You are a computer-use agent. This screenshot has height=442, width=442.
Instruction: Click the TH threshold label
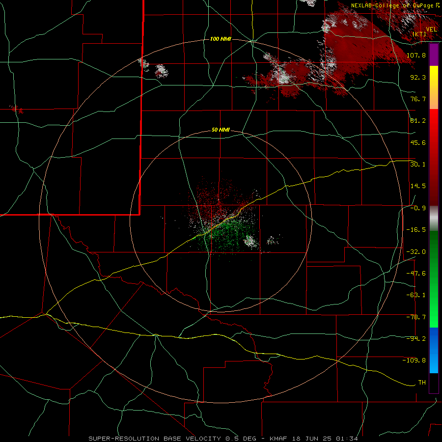422,383
